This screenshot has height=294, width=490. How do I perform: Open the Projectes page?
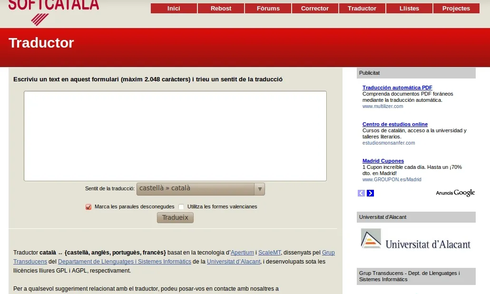456,8
